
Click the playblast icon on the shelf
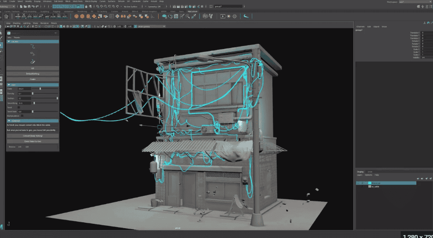223,16
